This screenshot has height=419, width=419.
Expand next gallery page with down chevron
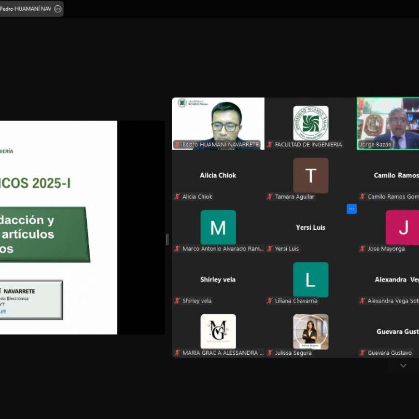coord(403,365)
